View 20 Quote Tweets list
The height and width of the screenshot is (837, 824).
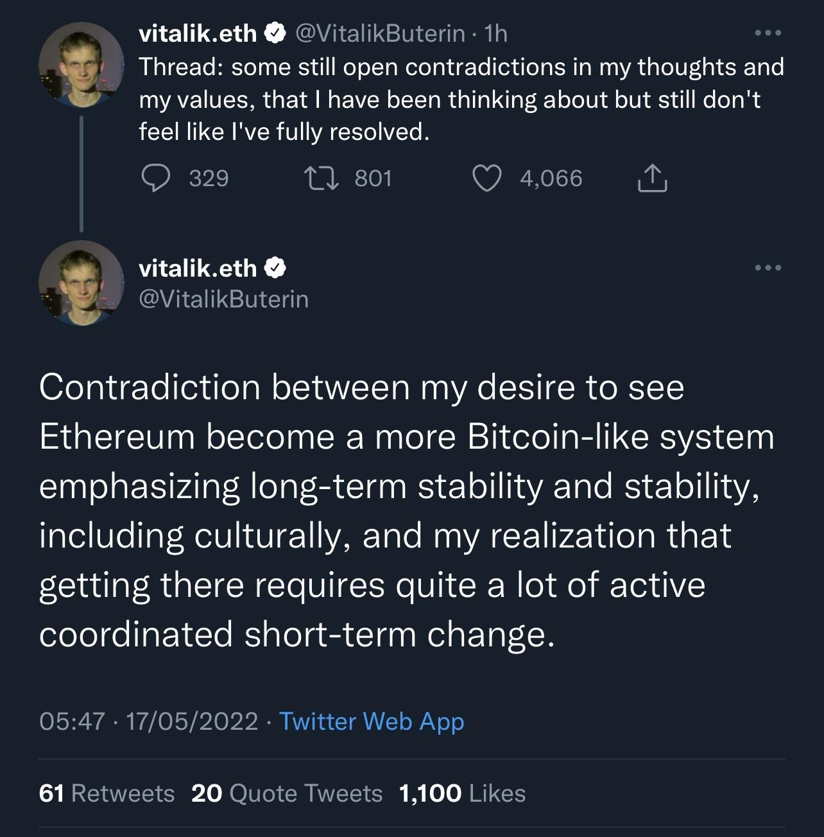click(287, 793)
